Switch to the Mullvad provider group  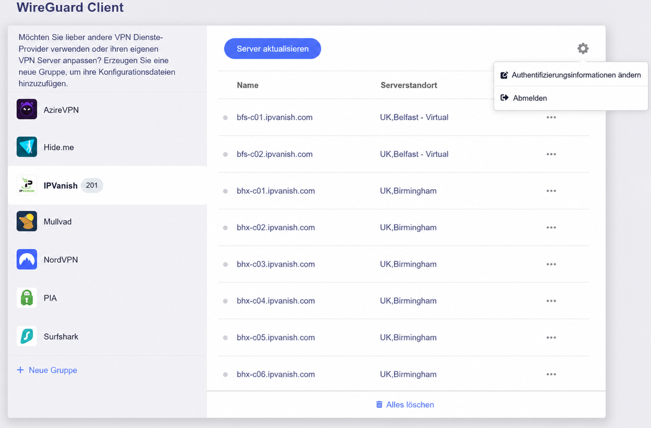point(107,221)
